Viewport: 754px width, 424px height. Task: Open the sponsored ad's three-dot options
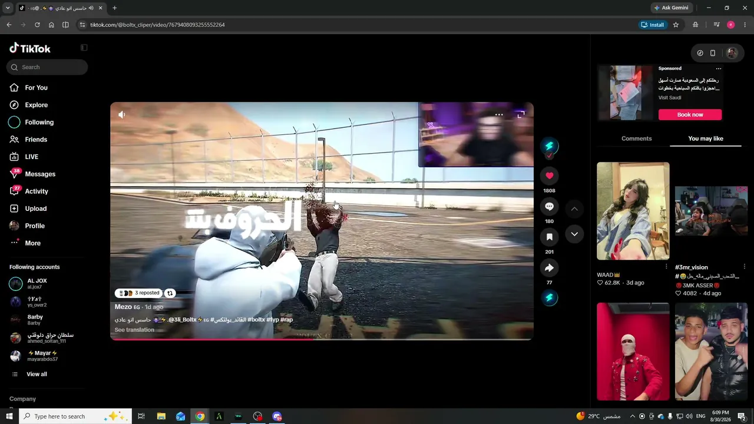pyautogui.click(x=718, y=69)
